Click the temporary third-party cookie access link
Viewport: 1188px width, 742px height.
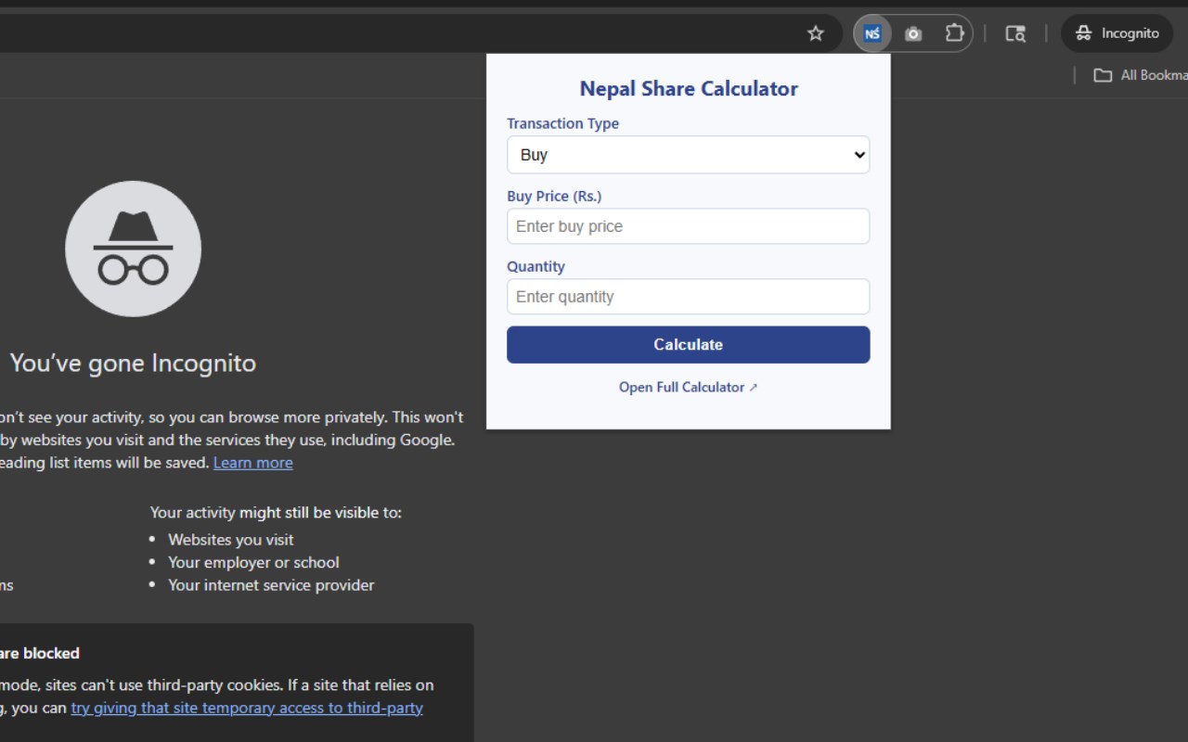247,708
